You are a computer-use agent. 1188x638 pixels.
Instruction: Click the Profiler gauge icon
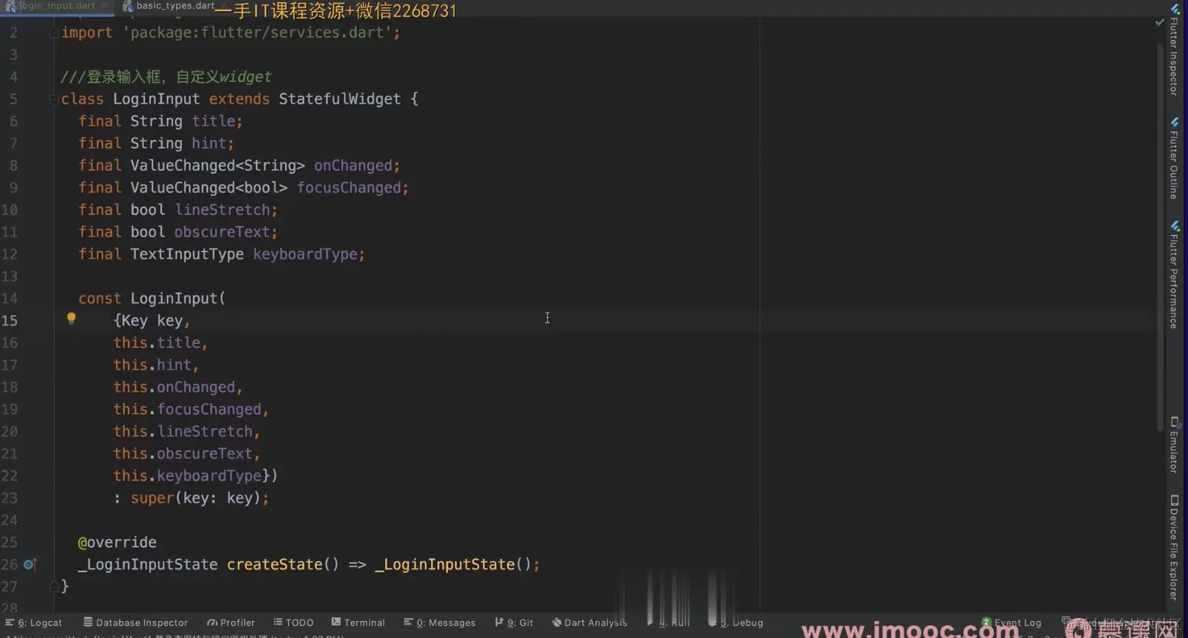pyautogui.click(x=212, y=622)
